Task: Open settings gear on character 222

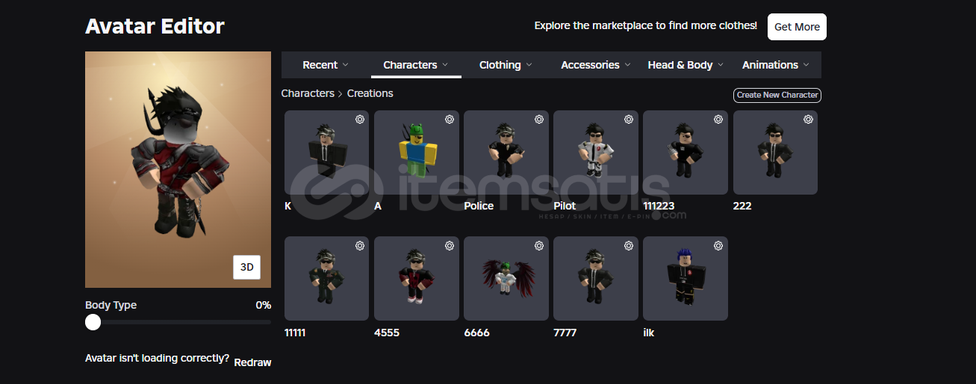Action: click(808, 119)
